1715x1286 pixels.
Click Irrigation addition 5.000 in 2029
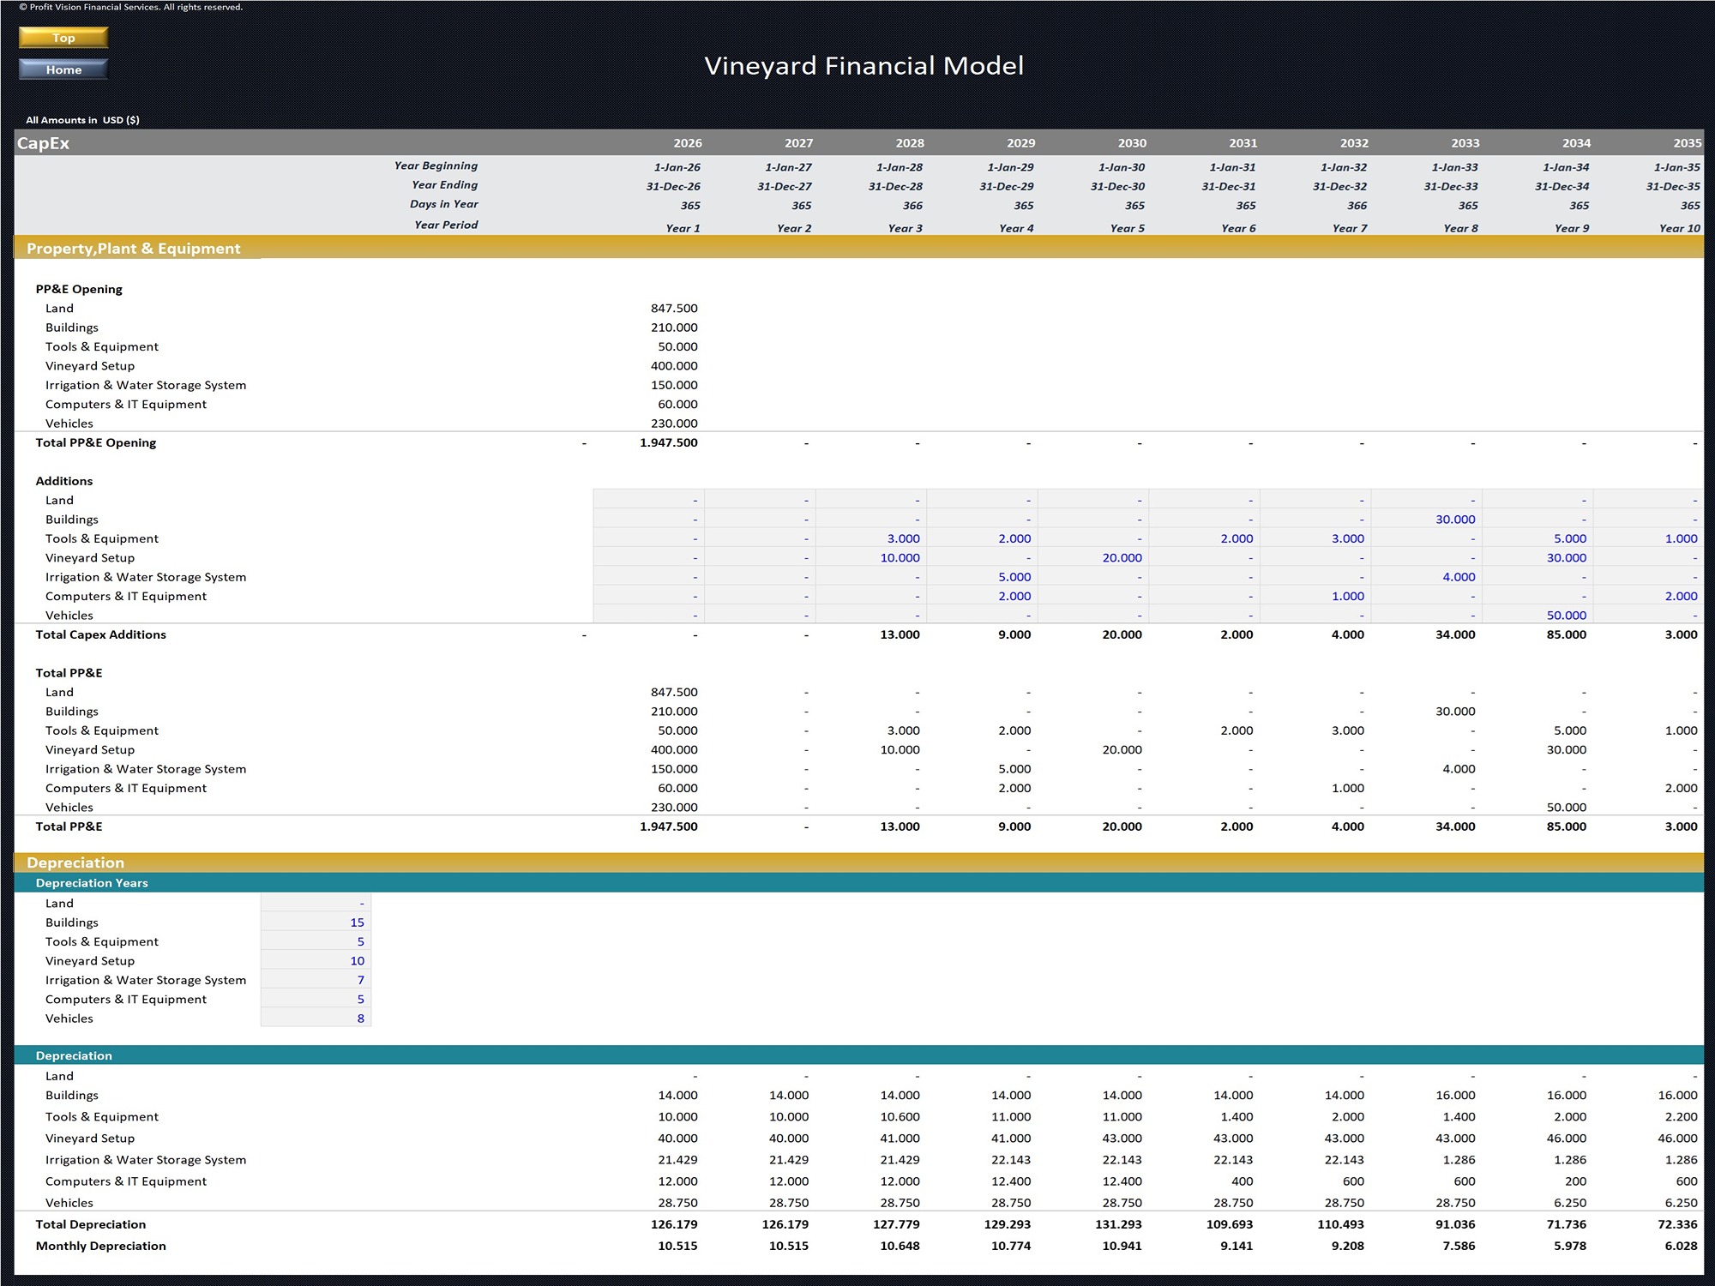1014,577
